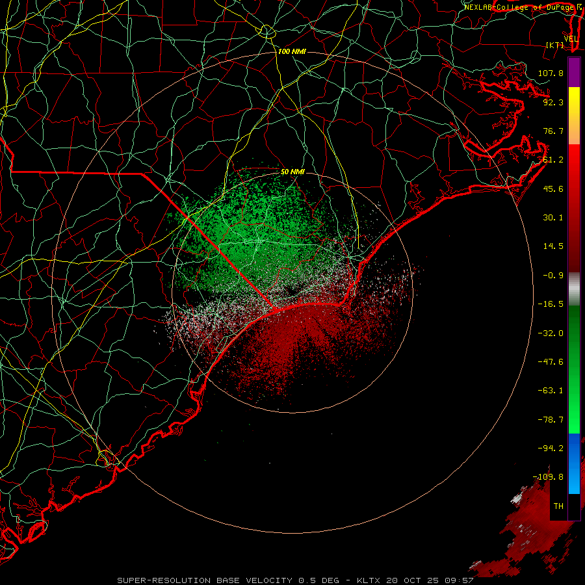Click the 14.5 legend value
Image resolution: width=585 pixels, height=585 pixels.
click(x=553, y=246)
